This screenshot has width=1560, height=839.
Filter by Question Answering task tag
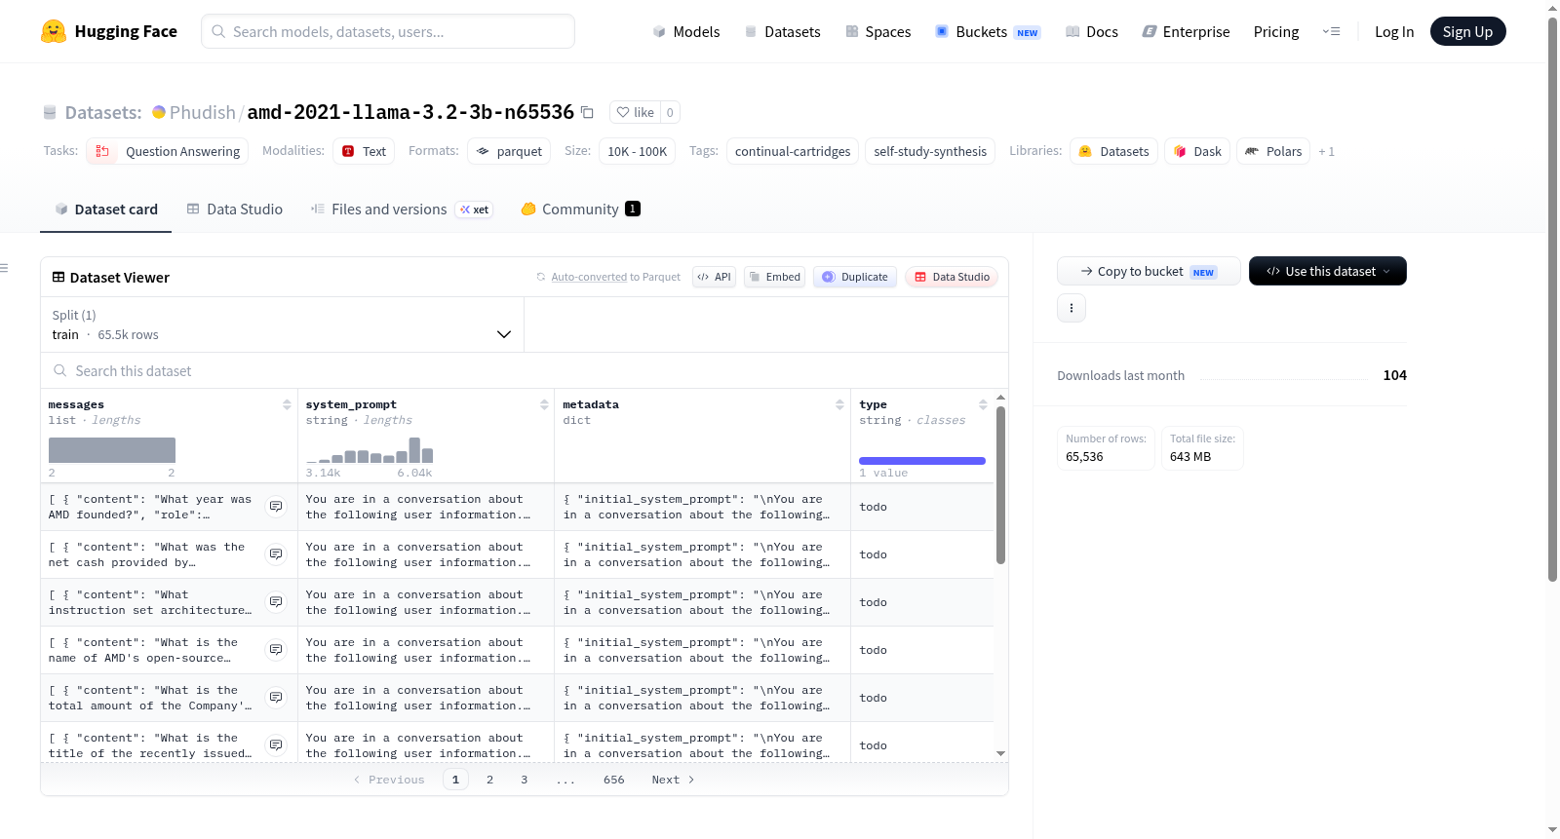(168, 151)
